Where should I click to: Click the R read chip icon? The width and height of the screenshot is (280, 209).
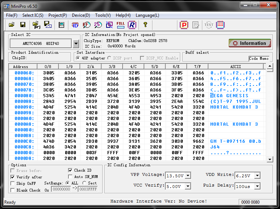[132, 25]
